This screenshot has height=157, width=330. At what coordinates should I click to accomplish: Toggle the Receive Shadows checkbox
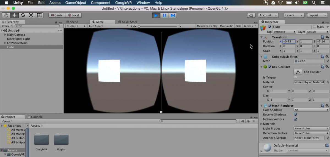pyautogui.click(x=296, y=115)
